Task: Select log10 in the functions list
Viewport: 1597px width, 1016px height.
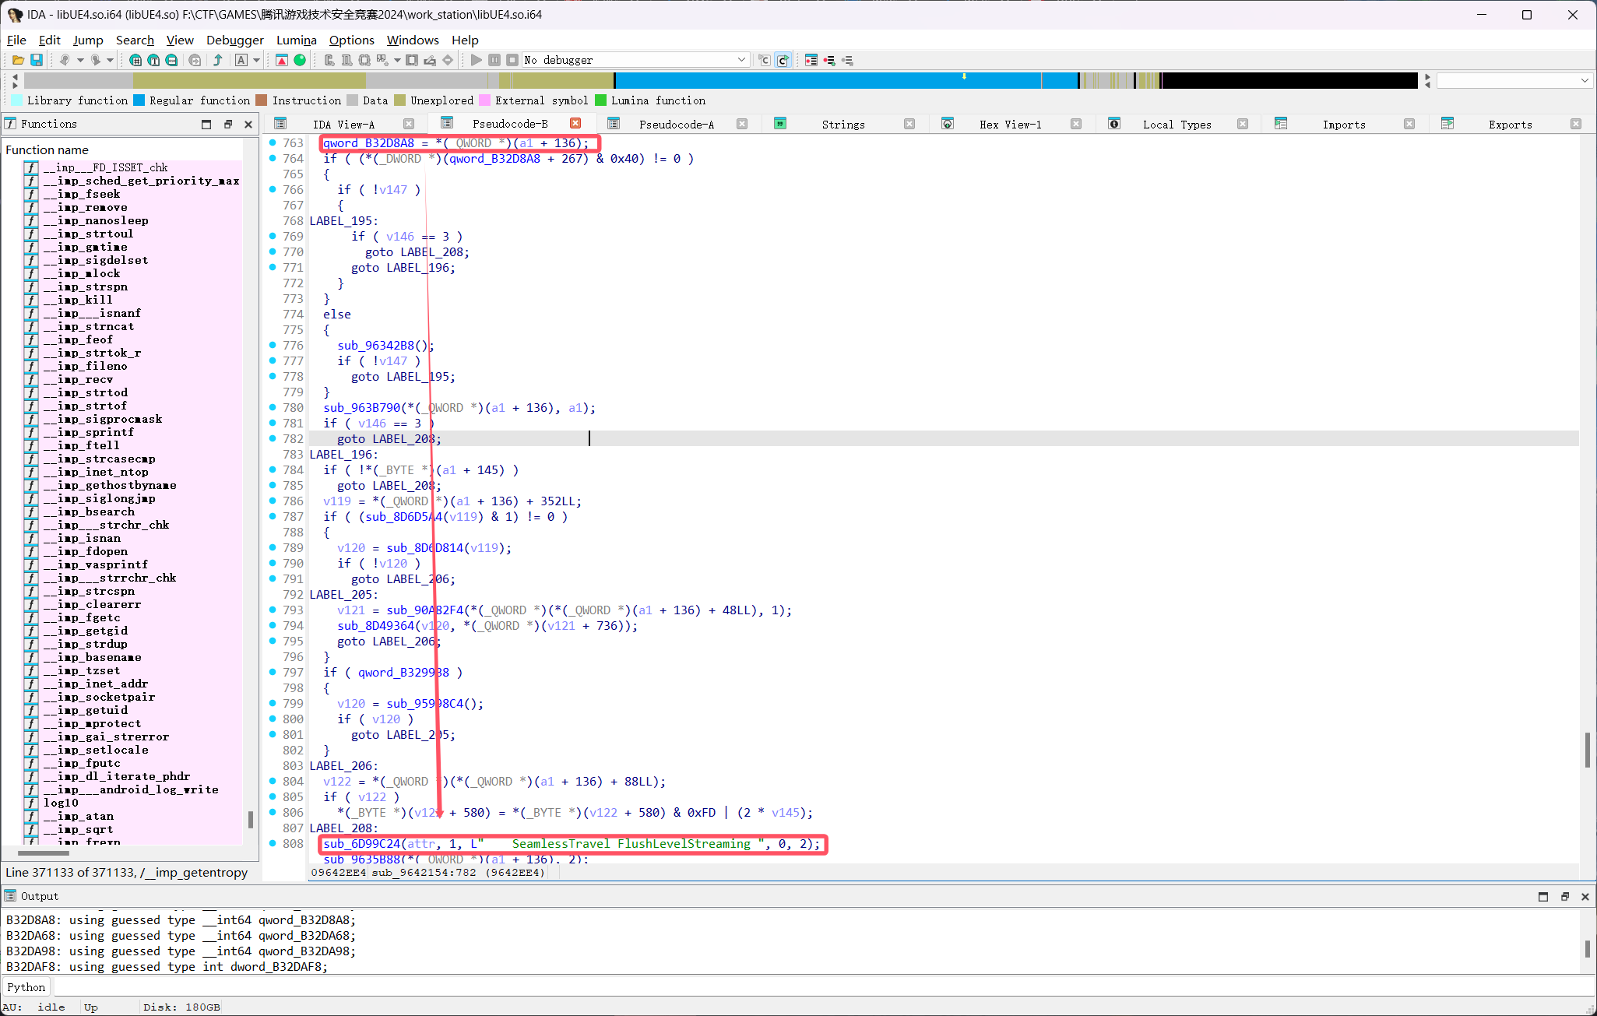Action: click(61, 803)
